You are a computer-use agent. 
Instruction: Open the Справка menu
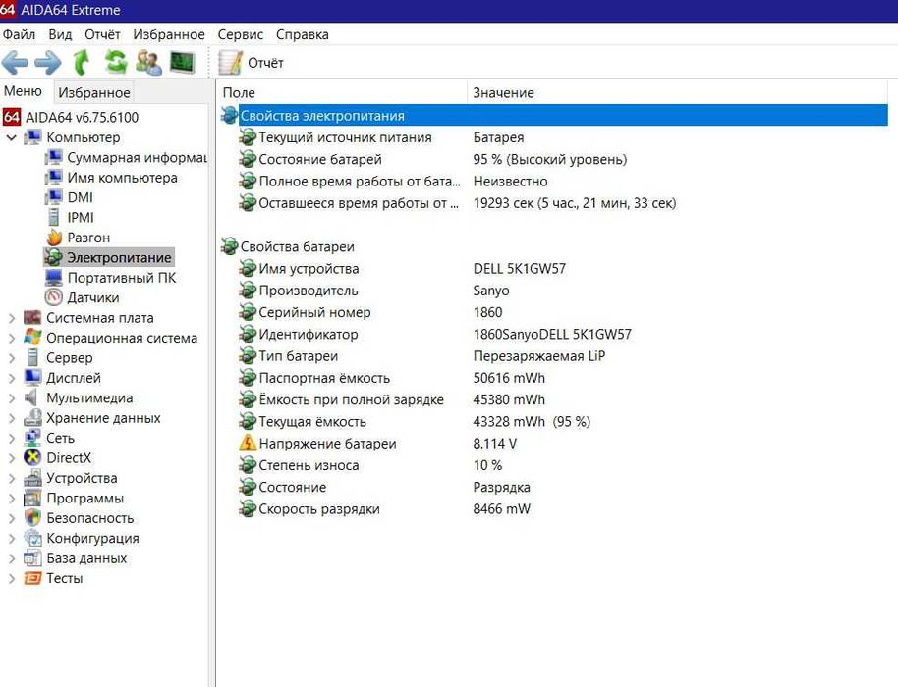coord(303,35)
